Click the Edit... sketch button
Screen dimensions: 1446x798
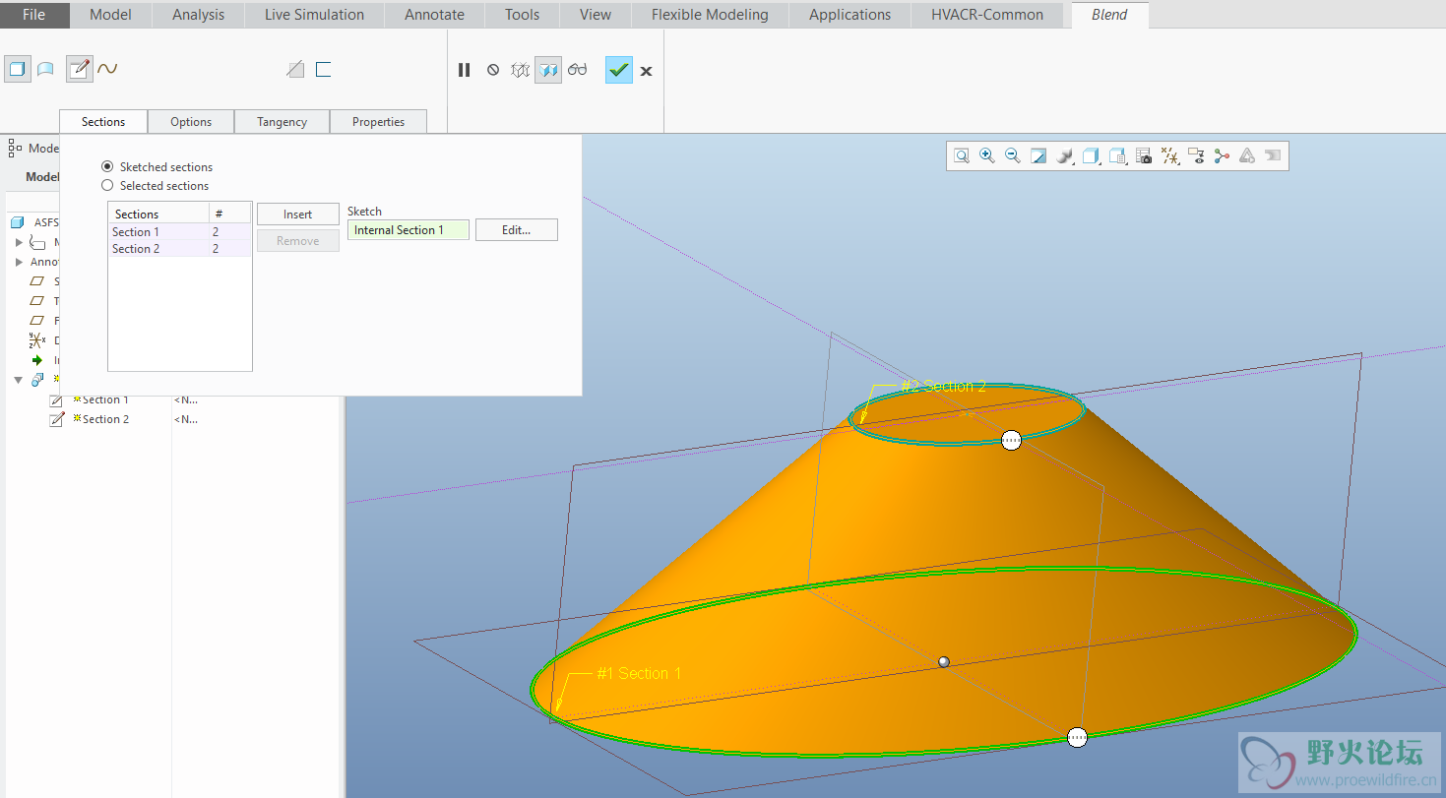[516, 230]
